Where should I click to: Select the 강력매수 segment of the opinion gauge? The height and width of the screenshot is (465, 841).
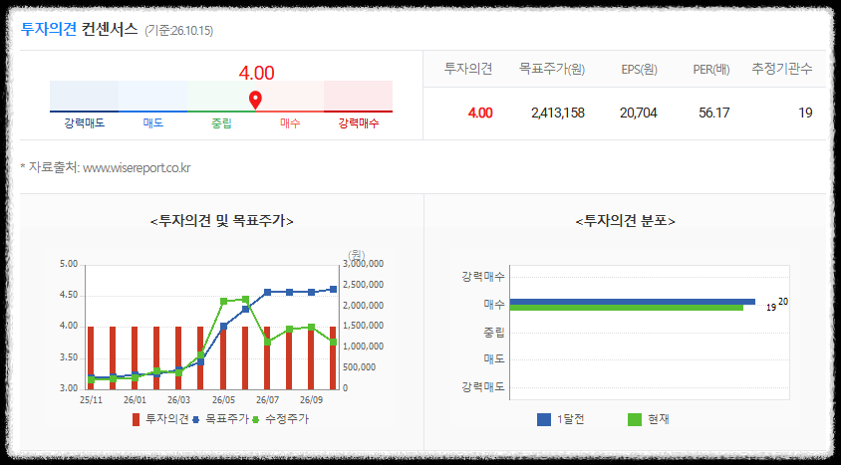[x=359, y=96]
